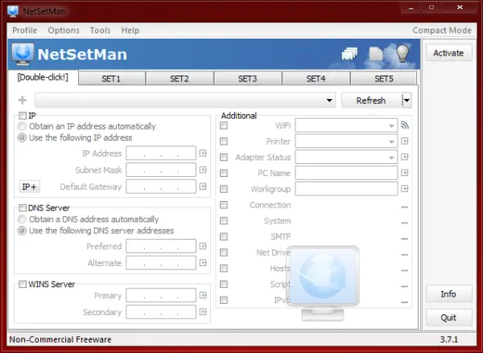Open Net Drive settings ellipsis
Screen dimensions: 483x353
[405, 255]
